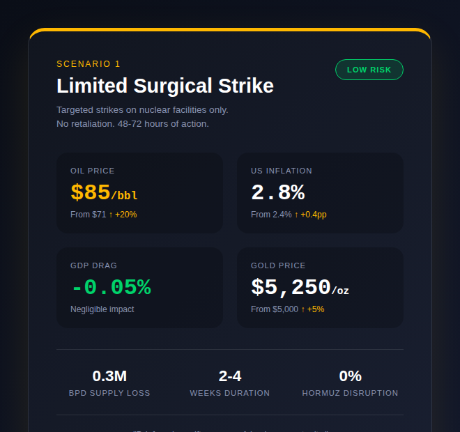The height and width of the screenshot is (432, 460).
Task: Click the Limited Surgical Strike heading
Action: pyautogui.click(x=164, y=86)
